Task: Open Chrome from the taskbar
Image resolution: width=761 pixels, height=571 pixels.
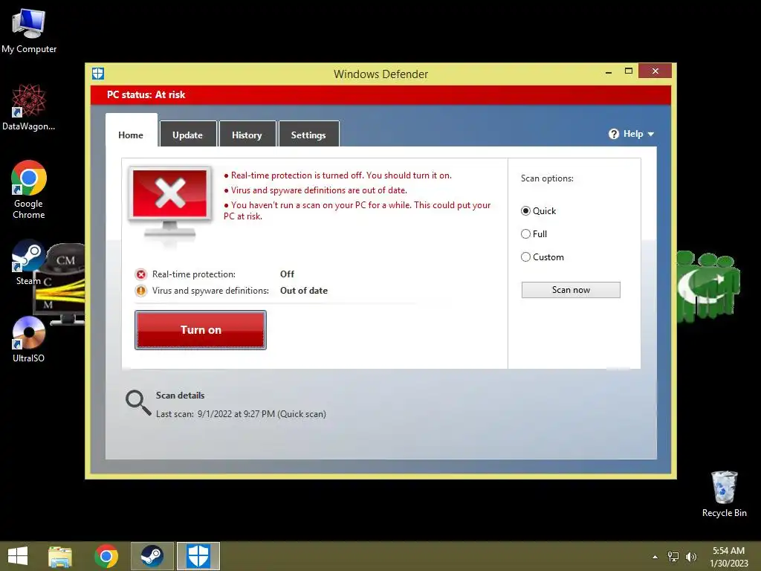Action: 106,556
